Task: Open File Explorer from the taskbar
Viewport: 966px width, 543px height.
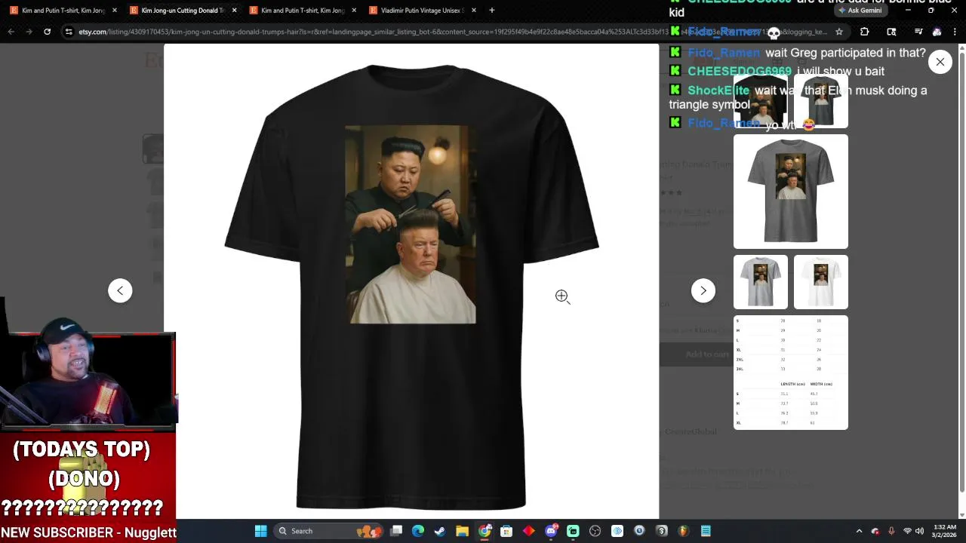Action: [462, 531]
